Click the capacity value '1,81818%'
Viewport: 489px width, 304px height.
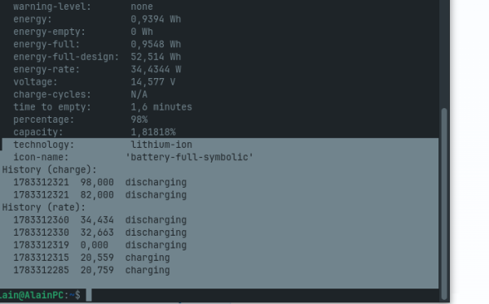pos(153,132)
